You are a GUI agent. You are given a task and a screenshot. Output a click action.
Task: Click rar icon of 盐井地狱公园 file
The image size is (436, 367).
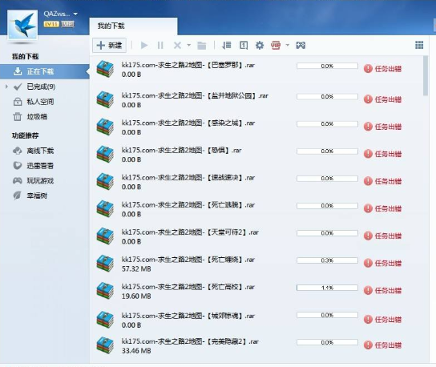(x=105, y=99)
